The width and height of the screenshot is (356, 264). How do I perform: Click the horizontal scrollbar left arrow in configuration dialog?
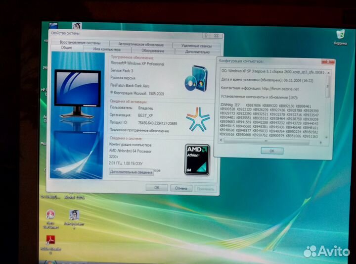click(x=221, y=141)
